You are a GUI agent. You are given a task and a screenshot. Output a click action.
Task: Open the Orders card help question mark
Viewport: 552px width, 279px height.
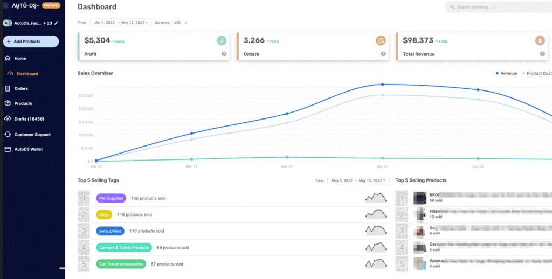tap(383, 54)
